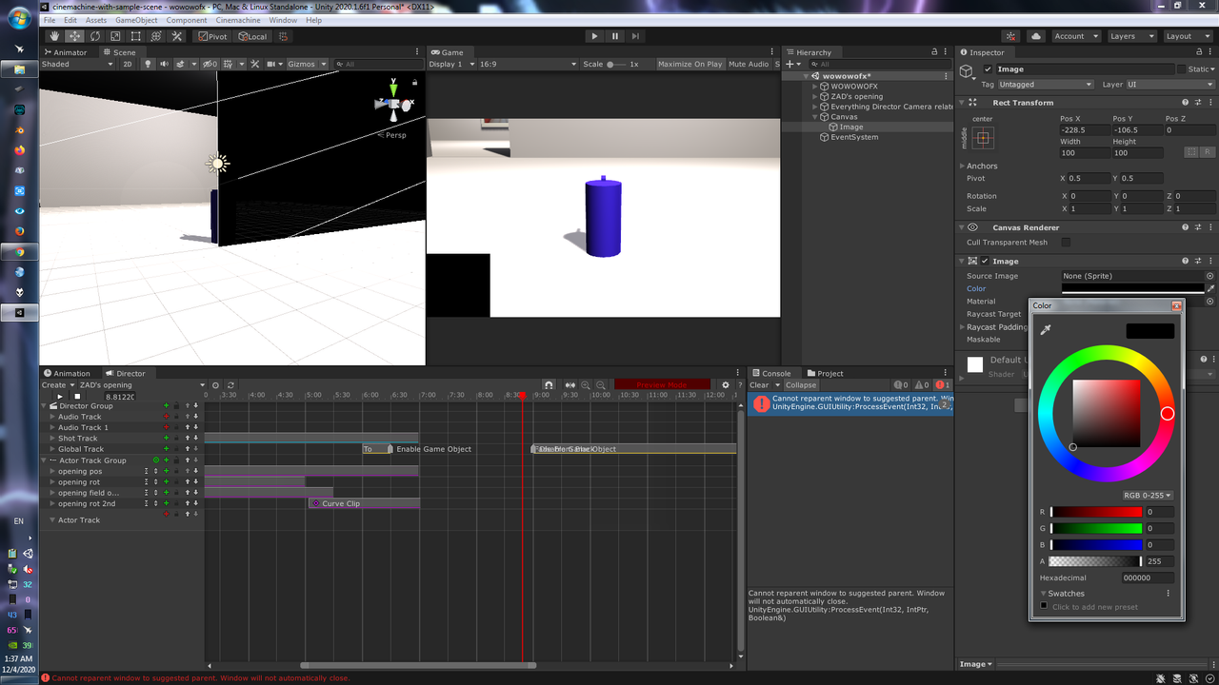Click the Step forward button
Image resolution: width=1219 pixels, height=685 pixels.
tap(635, 36)
